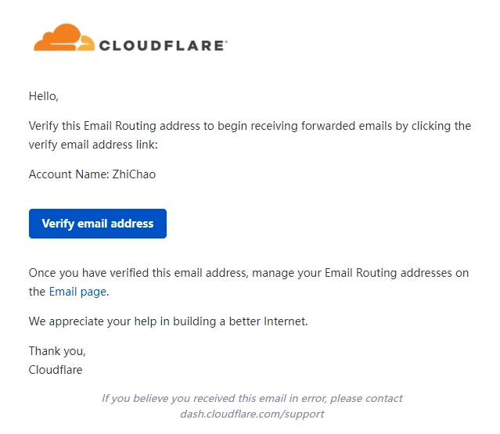Click the CLOUDFLARE wordmark in the header
Viewport: 500px width, 434px height.
pos(163,45)
